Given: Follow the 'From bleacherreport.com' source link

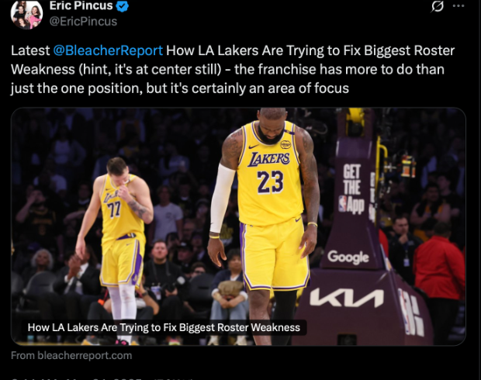Looking at the screenshot, I should pyautogui.click(x=71, y=355).
